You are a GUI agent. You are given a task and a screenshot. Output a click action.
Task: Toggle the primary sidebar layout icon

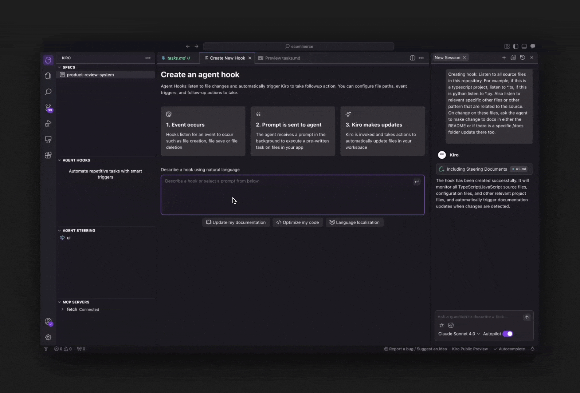click(x=516, y=46)
